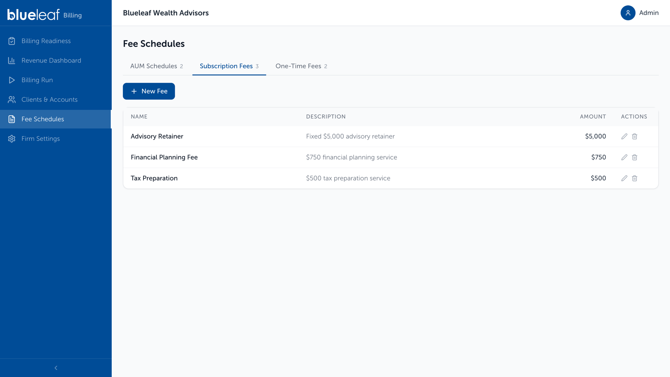
Task: Go to Revenue Dashboard
Action: tap(56, 60)
